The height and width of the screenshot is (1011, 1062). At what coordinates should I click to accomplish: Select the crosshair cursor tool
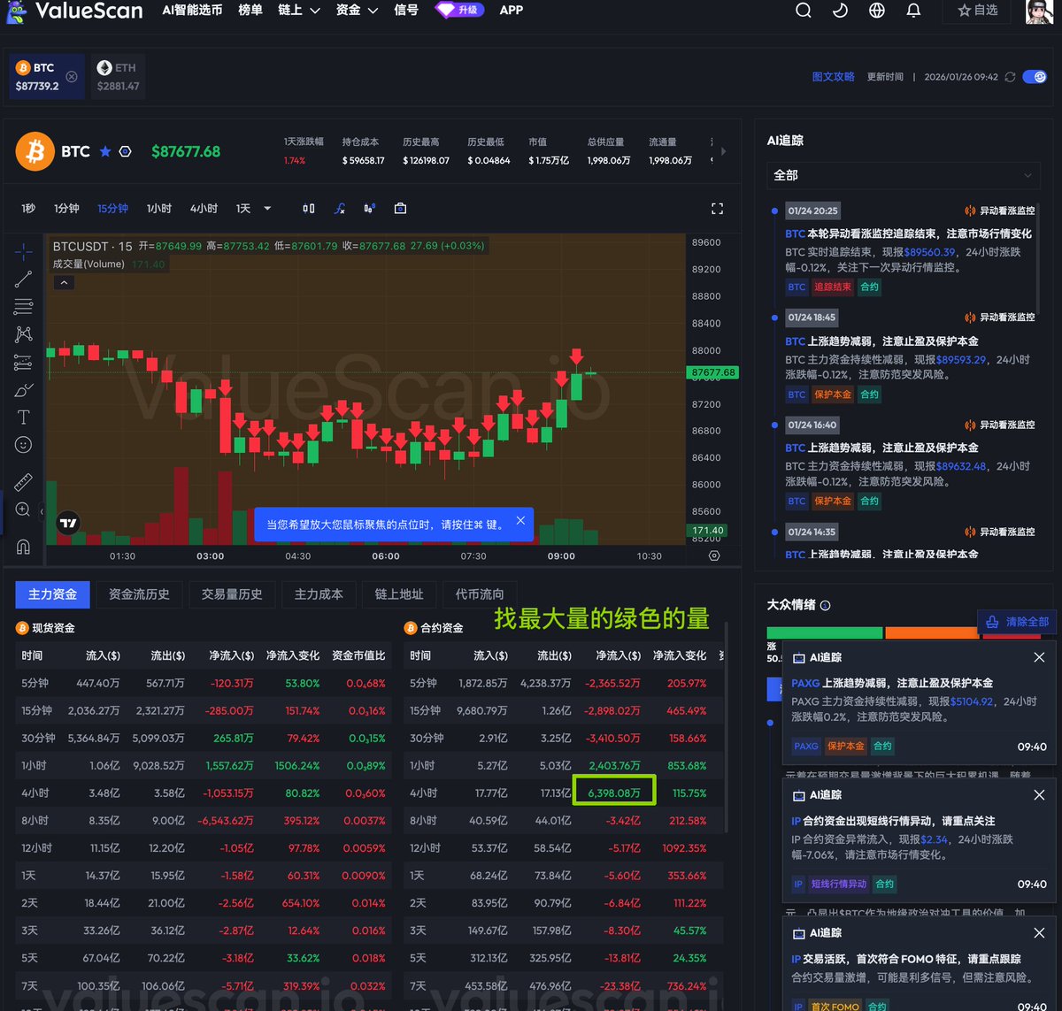[24, 252]
